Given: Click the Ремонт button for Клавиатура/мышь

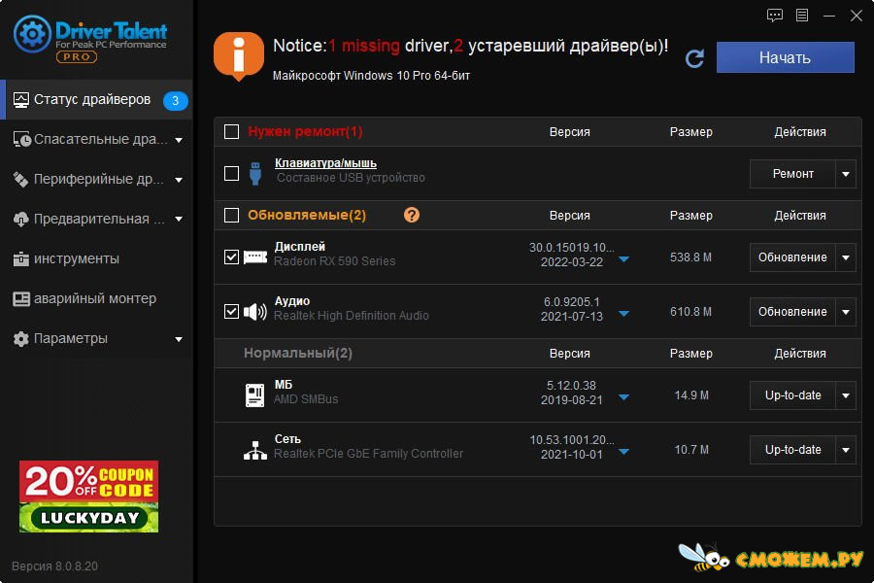Looking at the screenshot, I should coord(792,174).
